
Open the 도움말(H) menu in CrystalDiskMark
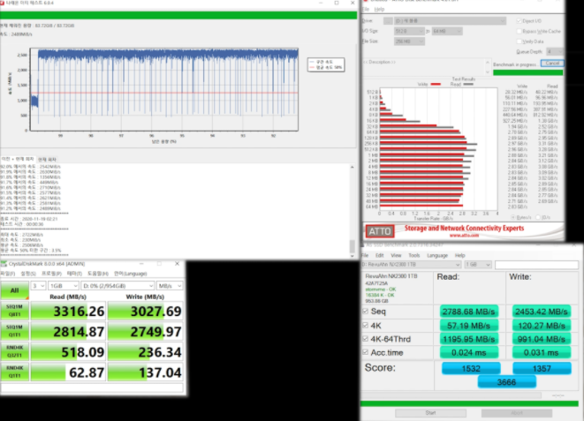pyautogui.click(x=97, y=274)
